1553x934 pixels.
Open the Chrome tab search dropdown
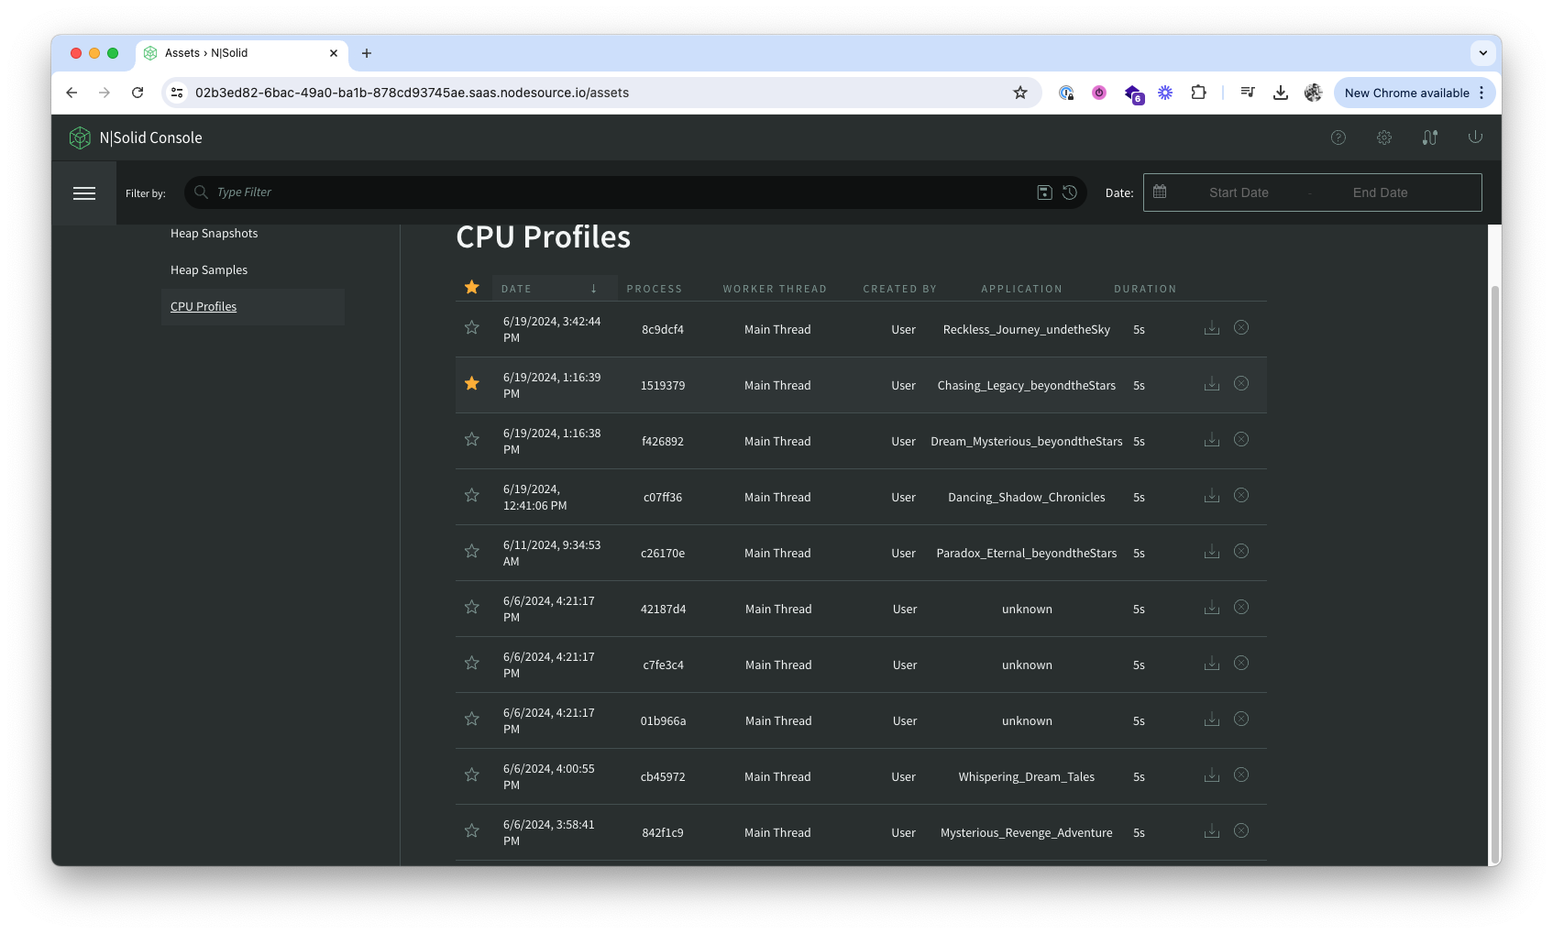coord(1482,53)
